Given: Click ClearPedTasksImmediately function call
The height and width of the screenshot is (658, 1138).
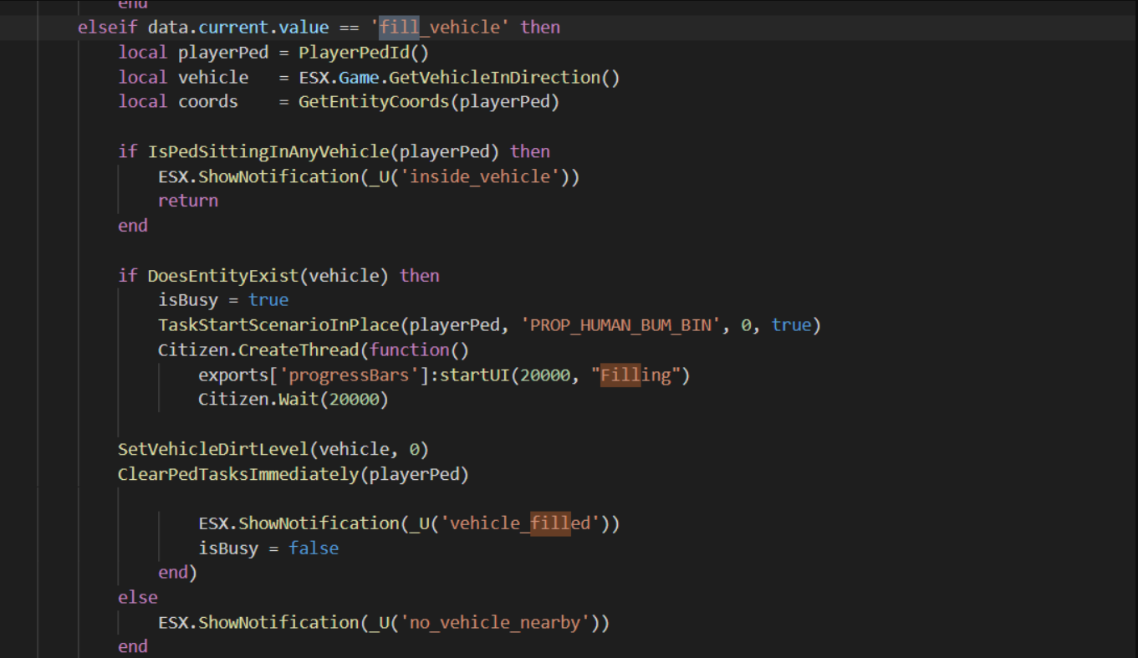Looking at the screenshot, I should click(237, 475).
